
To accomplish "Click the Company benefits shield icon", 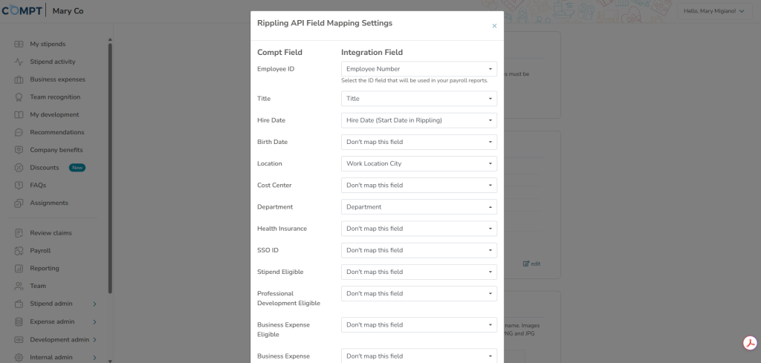I will [x=19, y=150].
